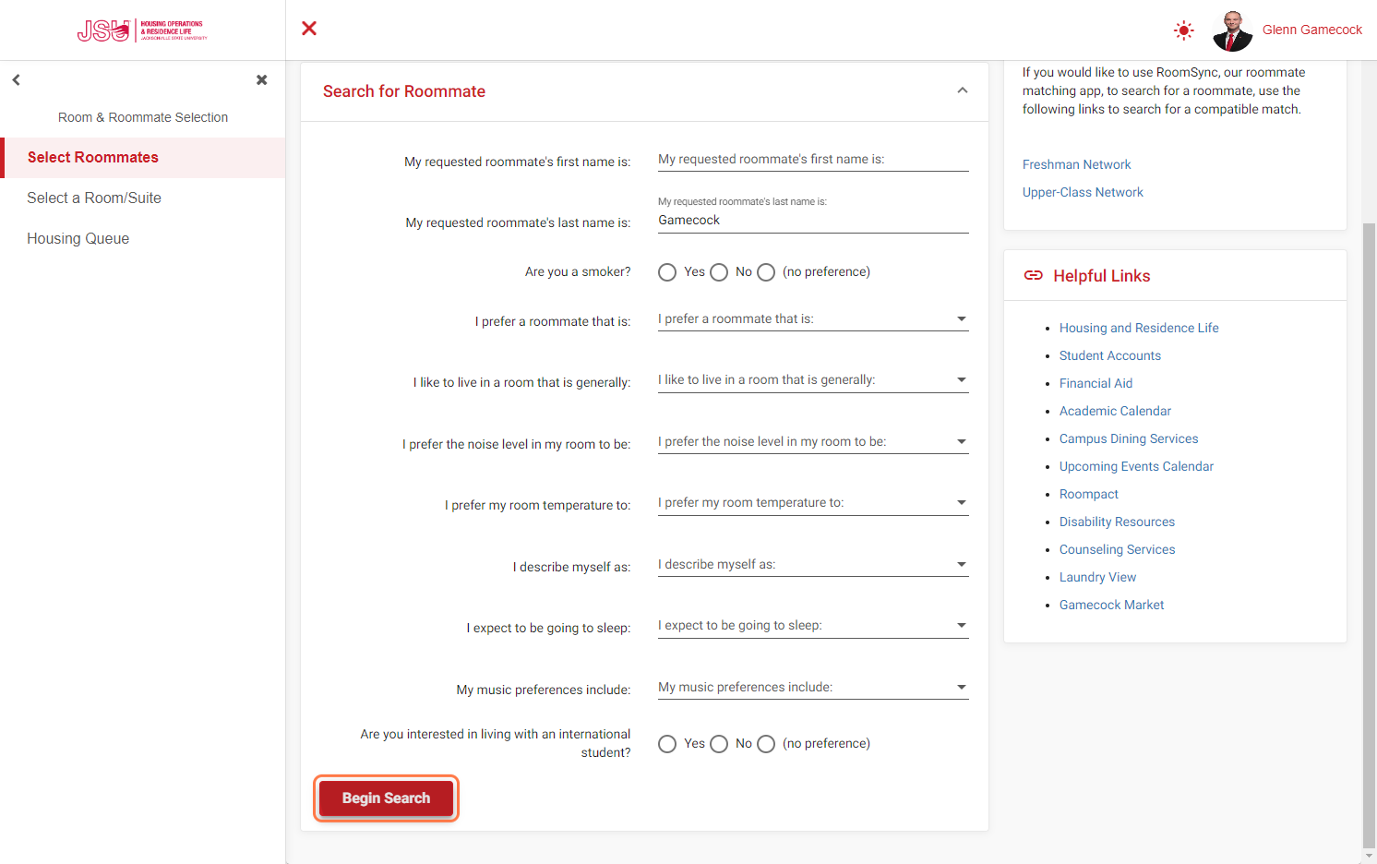This screenshot has height=864, width=1377.
Task: Open the Roompact link
Action: 1089,494
